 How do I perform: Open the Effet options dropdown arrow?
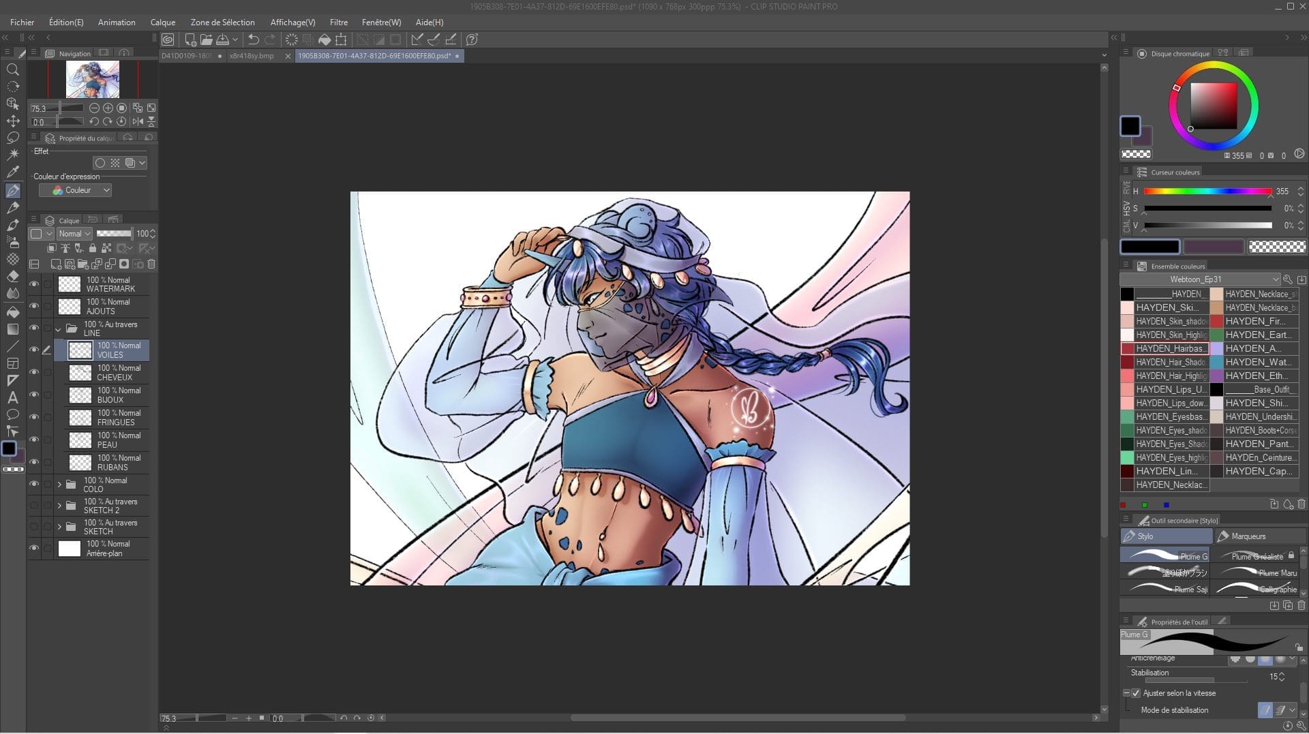pyautogui.click(x=142, y=163)
